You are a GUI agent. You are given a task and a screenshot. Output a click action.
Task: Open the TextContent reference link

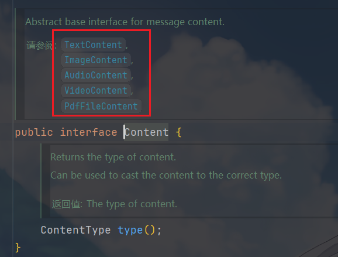click(x=93, y=44)
